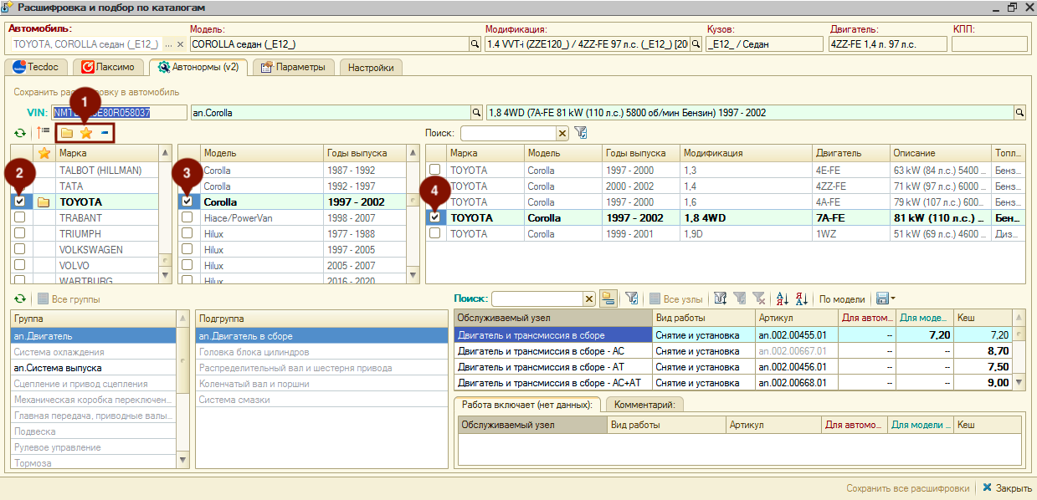This screenshot has width=1037, height=500.
Task: Click the magnifier icon in the Модификация field
Action: 696,44
